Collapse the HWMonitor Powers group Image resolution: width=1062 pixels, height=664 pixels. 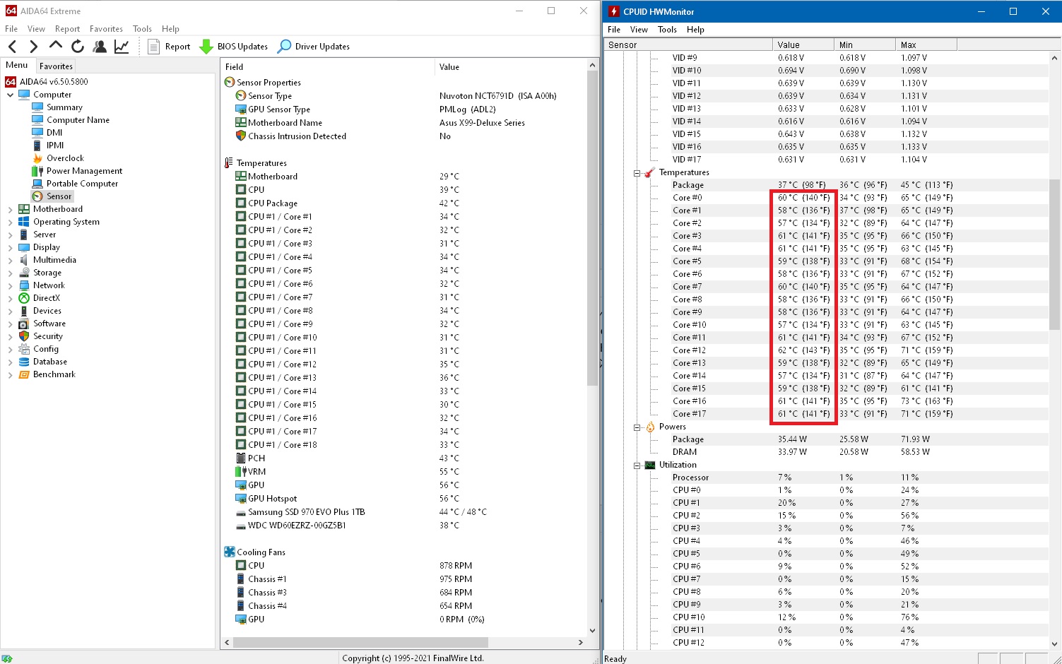pyautogui.click(x=637, y=427)
